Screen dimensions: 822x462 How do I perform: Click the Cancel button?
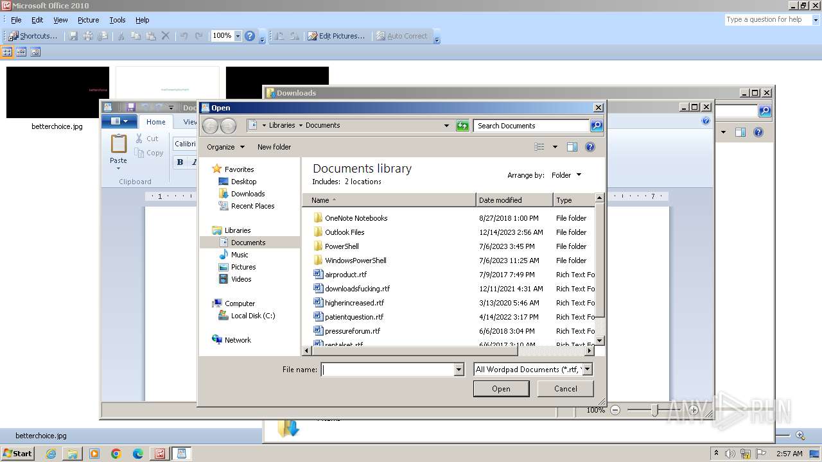pos(566,389)
